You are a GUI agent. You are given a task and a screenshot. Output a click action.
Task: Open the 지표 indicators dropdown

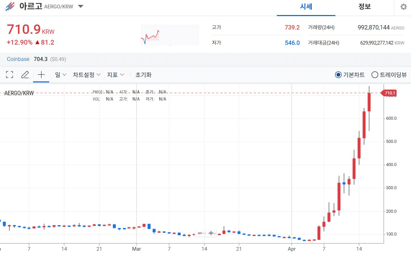[x=115, y=75]
